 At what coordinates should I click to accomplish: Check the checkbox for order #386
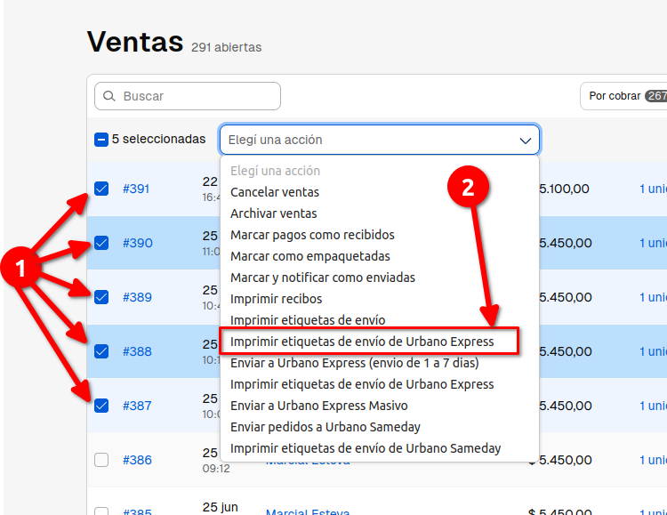point(101,460)
